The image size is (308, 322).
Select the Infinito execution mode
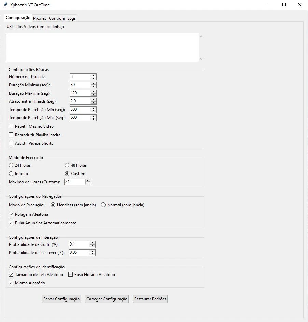pos(11,174)
